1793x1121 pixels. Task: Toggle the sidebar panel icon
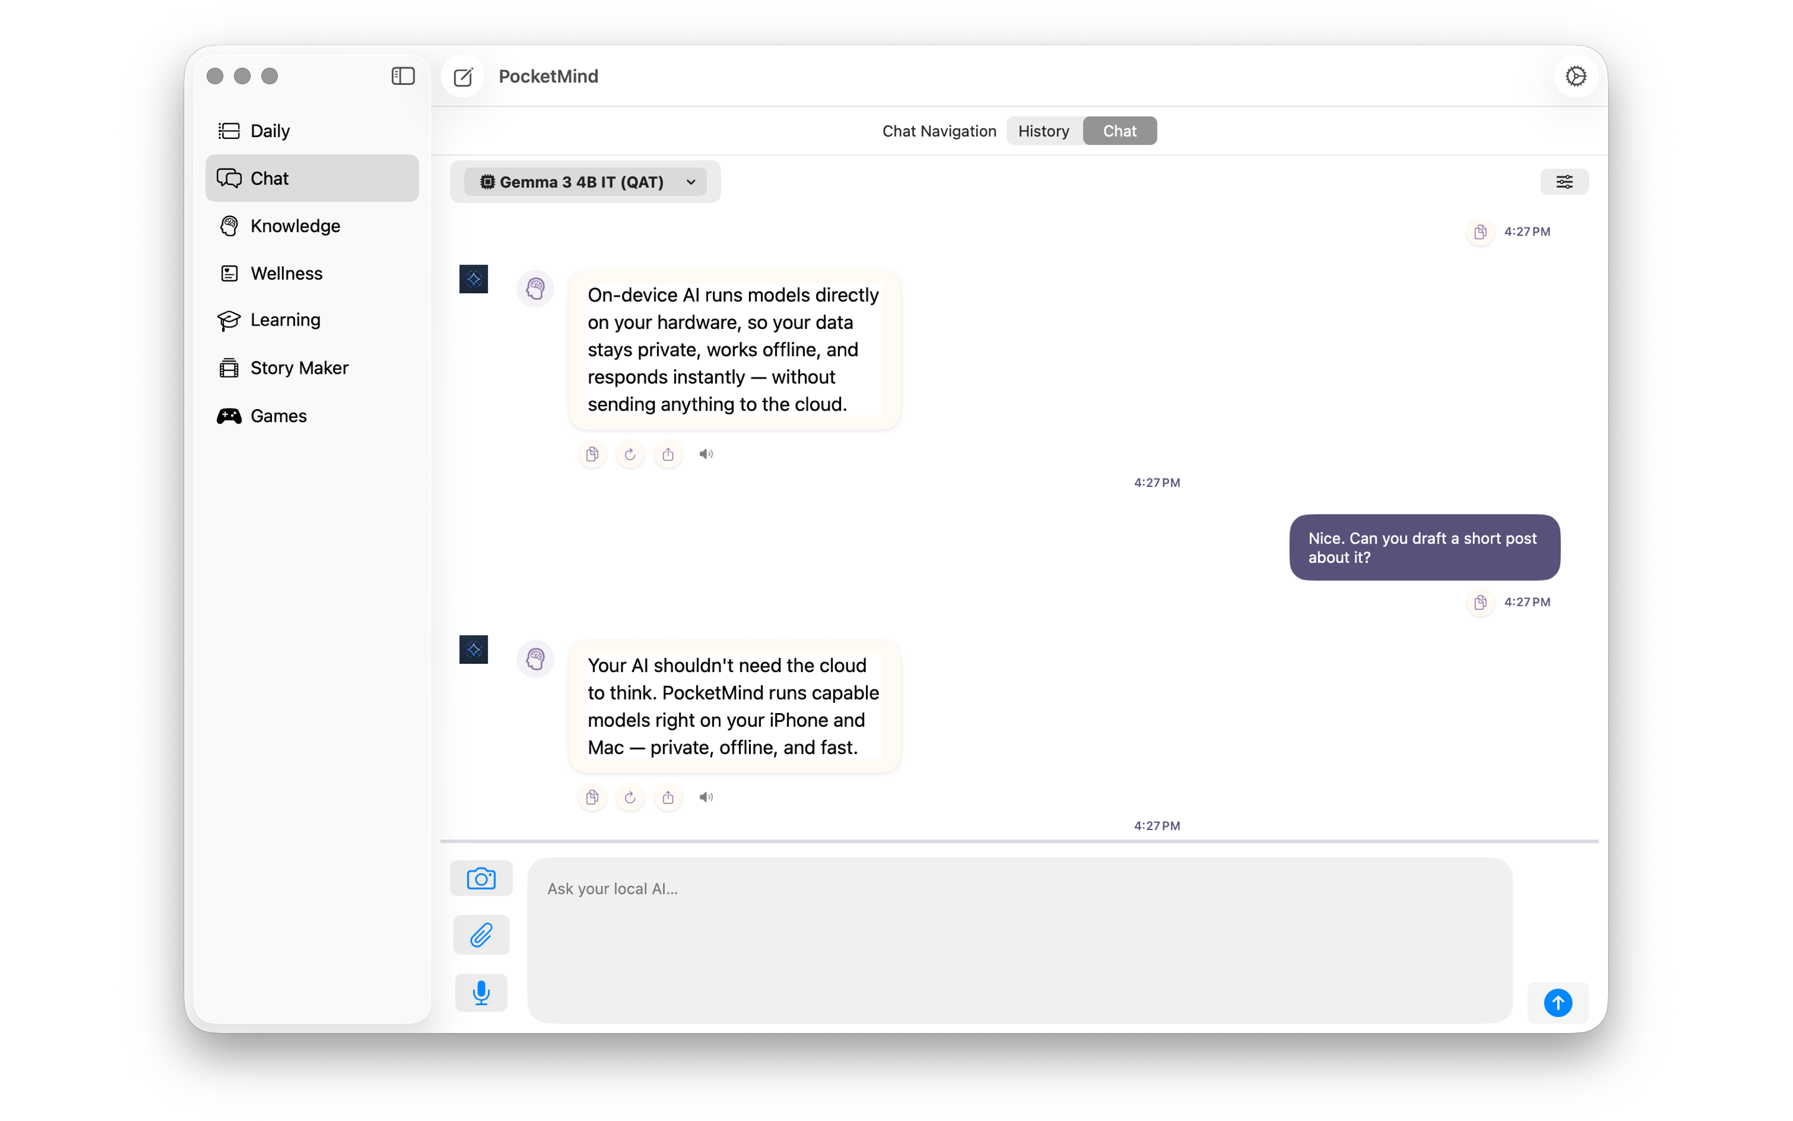pyautogui.click(x=403, y=75)
